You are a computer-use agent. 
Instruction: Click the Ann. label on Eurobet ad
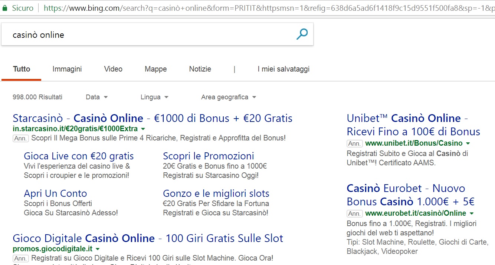355,214
